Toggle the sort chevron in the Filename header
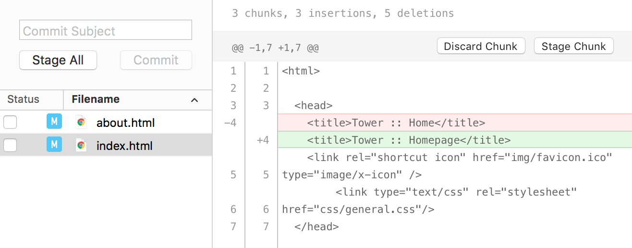This screenshot has height=248, width=632. [x=194, y=100]
